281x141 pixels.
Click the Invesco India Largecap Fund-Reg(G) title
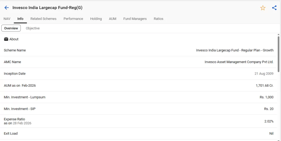tap(47, 8)
